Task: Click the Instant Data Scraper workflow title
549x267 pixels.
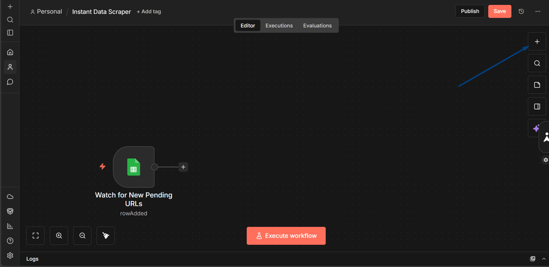Action: [x=102, y=12]
